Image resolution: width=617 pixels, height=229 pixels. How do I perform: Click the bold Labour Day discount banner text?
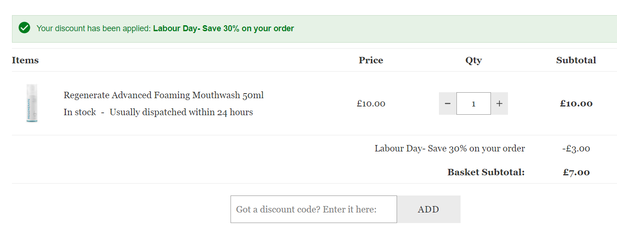click(224, 28)
